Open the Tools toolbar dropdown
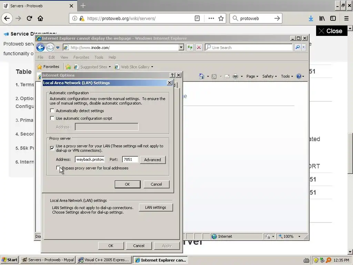This screenshot has height=265, width=353. tap(287, 76)
